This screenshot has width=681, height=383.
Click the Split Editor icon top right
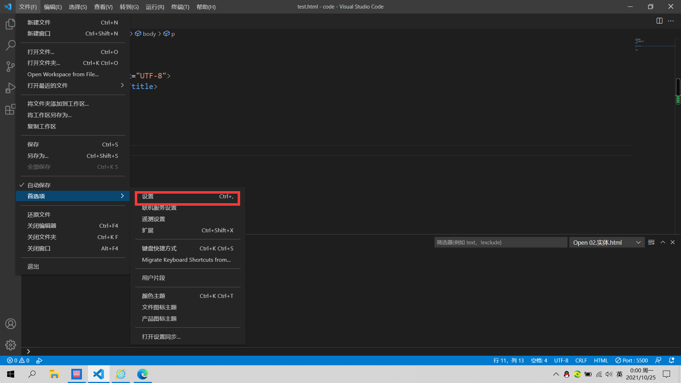(659, 21)
